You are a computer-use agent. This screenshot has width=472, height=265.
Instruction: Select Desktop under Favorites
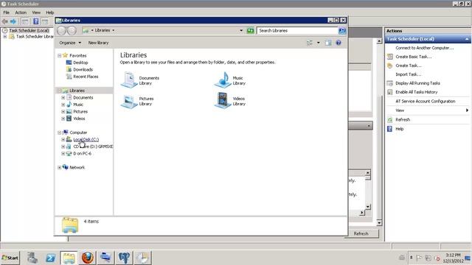pos(80,63)
